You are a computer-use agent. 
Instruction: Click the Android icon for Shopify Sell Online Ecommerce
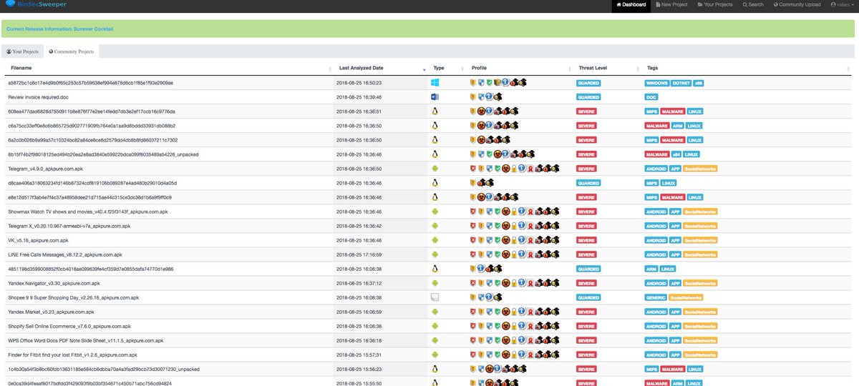coord(435,326)
